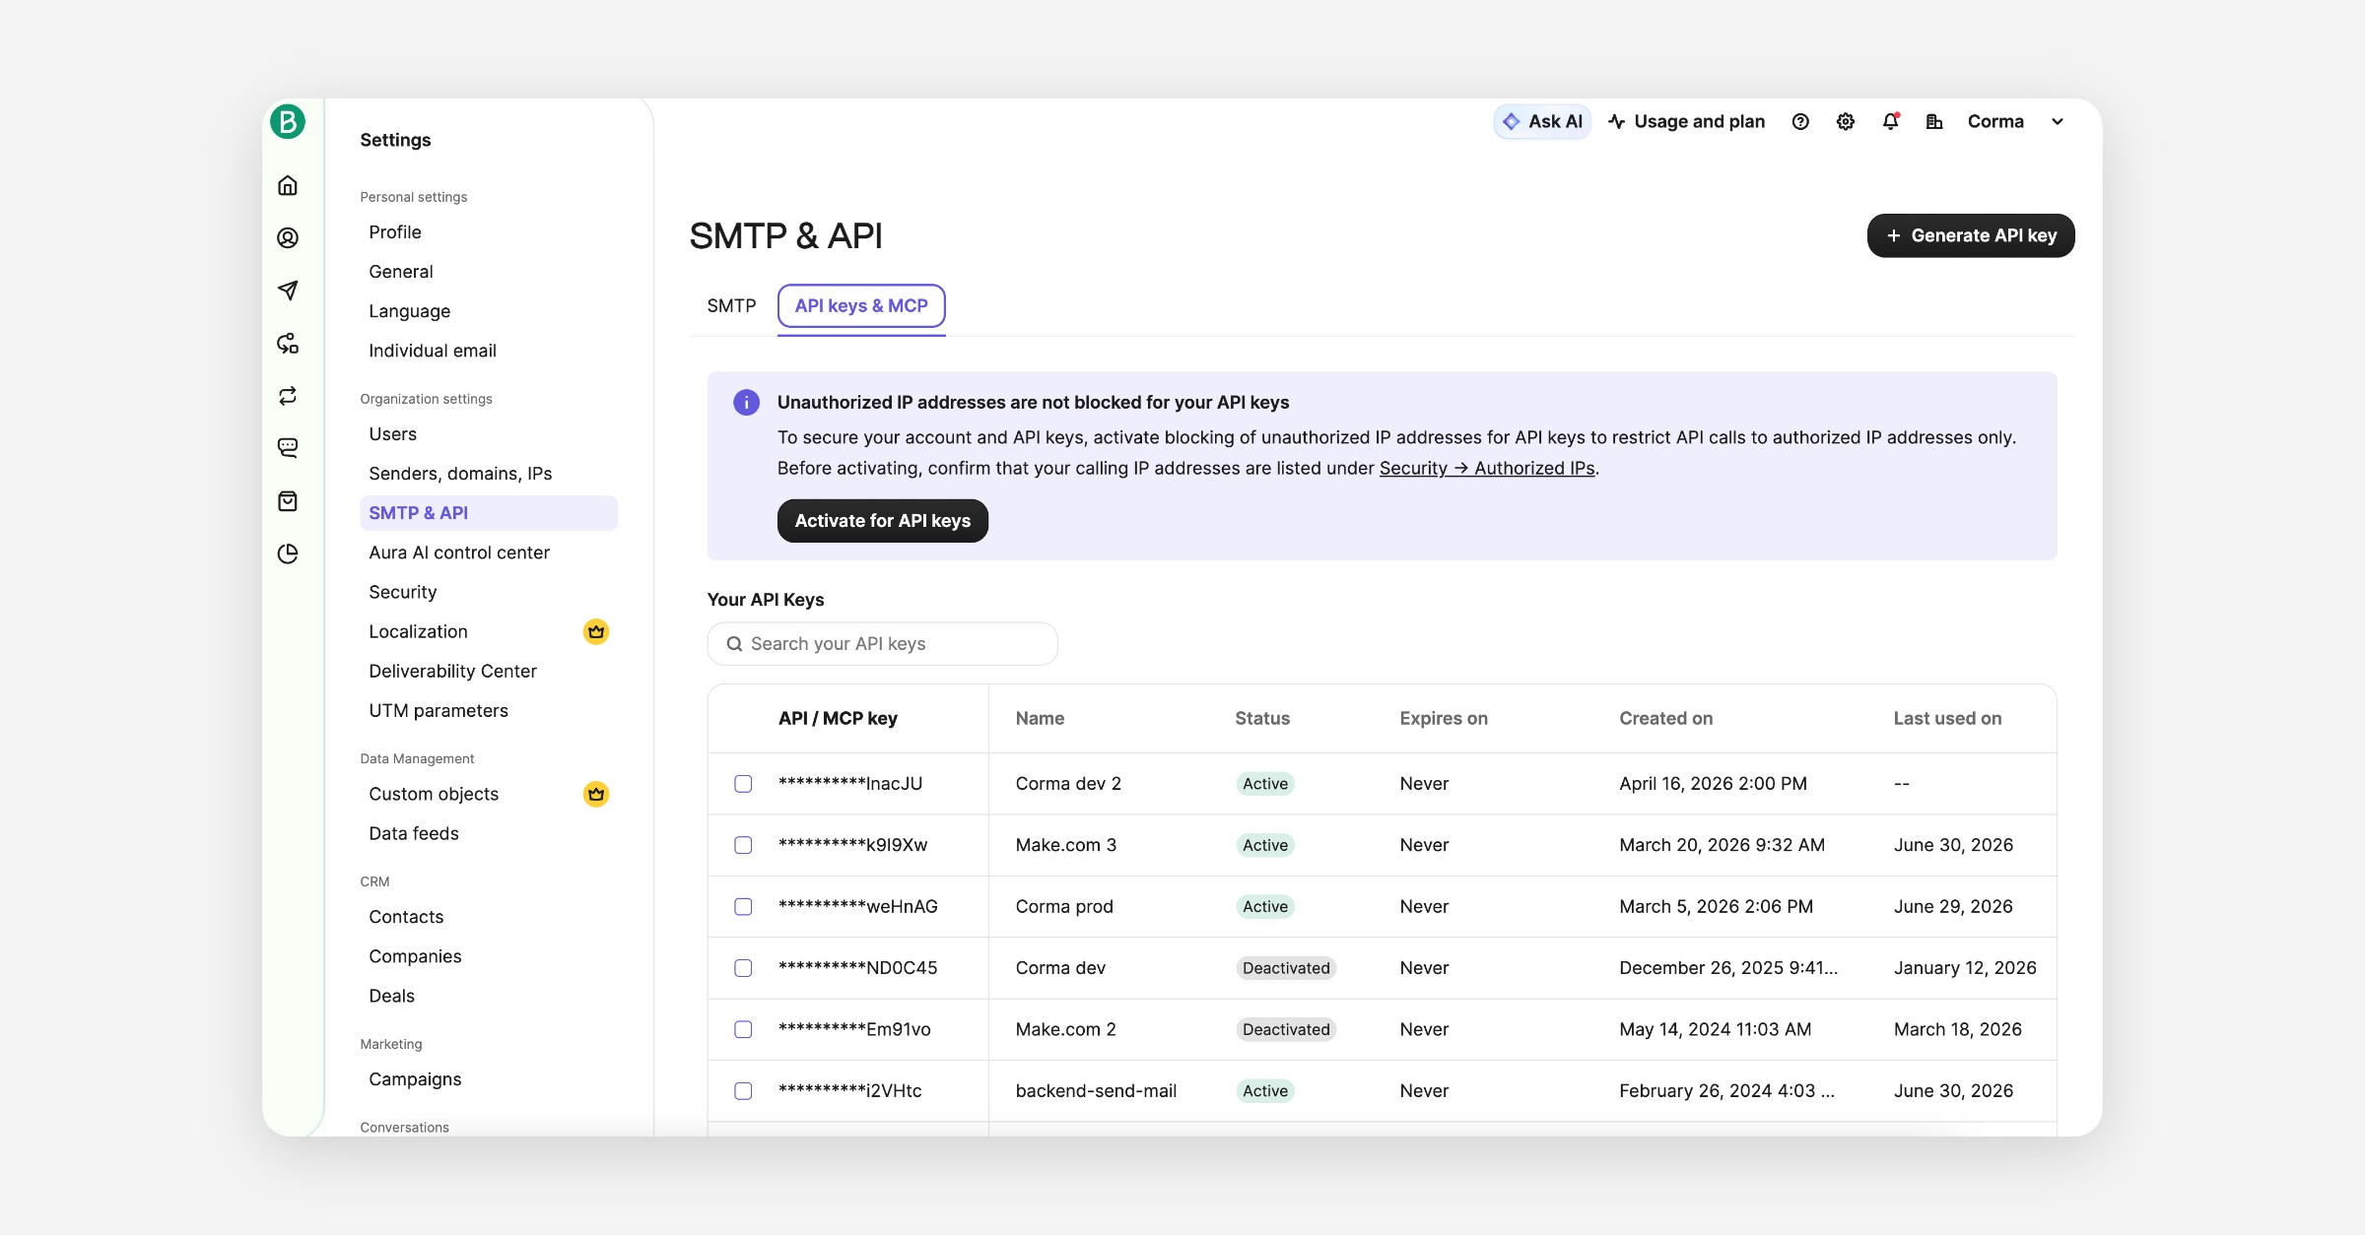This screenshot has width=2365, height=1235.
Task: Open Contacts under CRM settings
Action: [489, 917]
